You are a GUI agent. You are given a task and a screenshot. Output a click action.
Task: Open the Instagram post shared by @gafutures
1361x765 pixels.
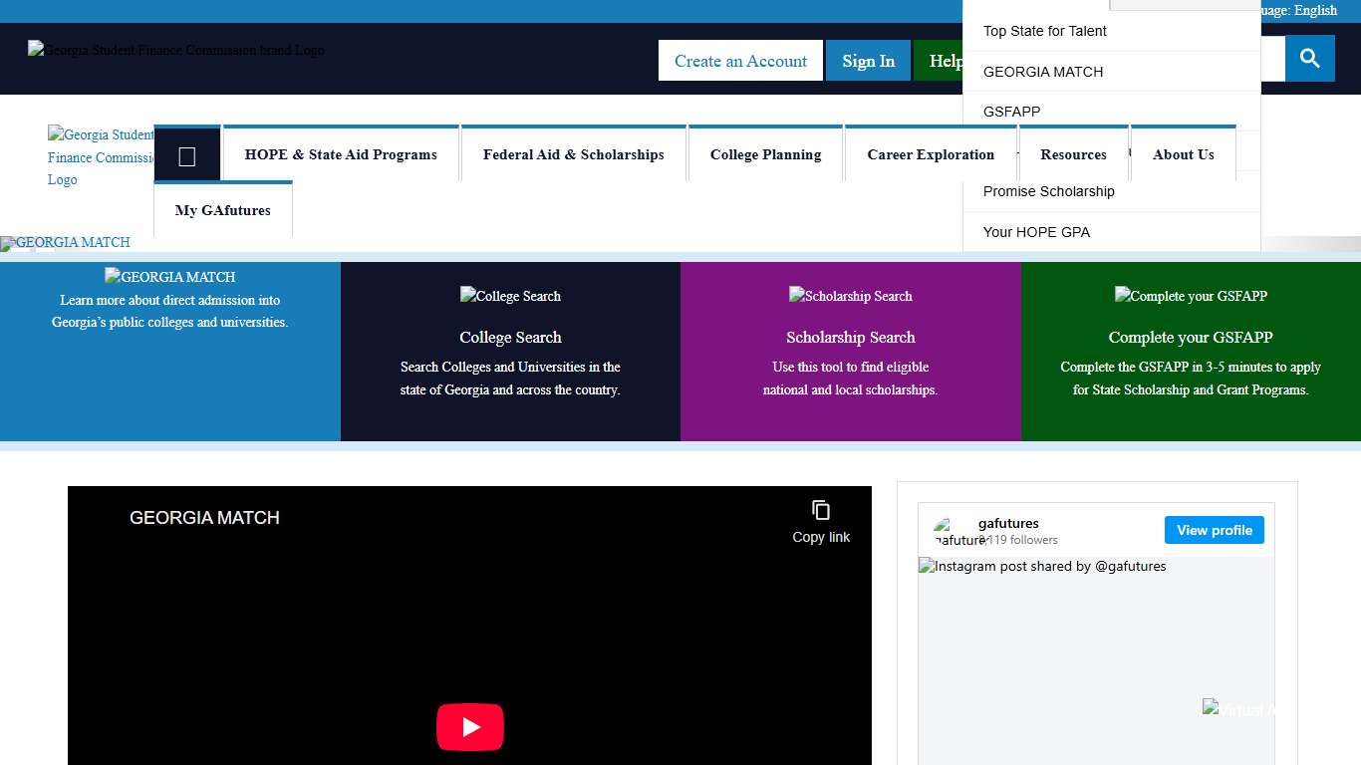[x=1096, y=657]
